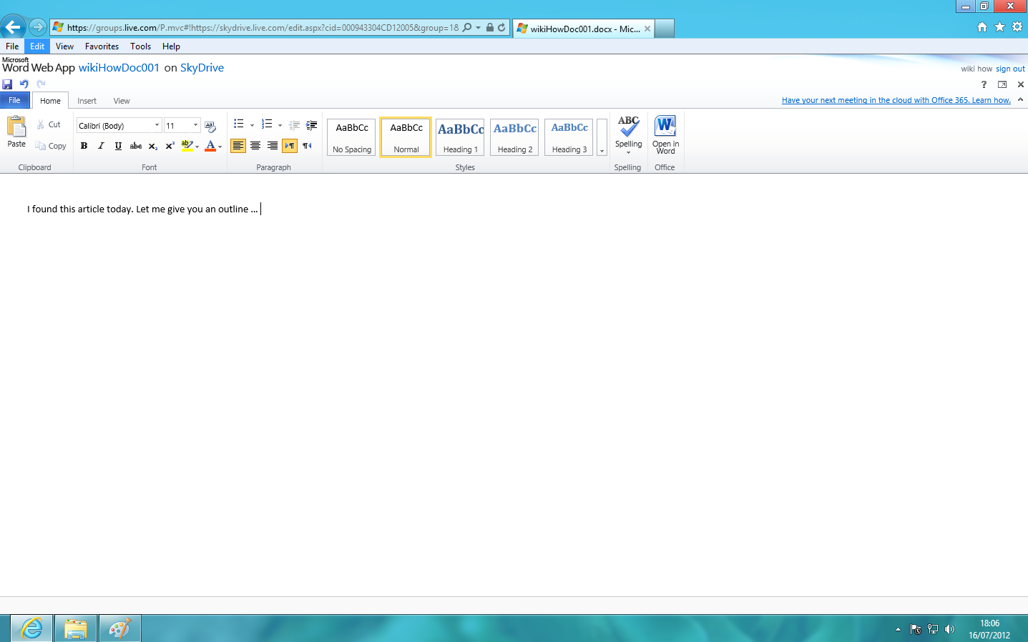Insert a bulleted list
This screenshot has width=1028, height=642.
tap(239, 124)
